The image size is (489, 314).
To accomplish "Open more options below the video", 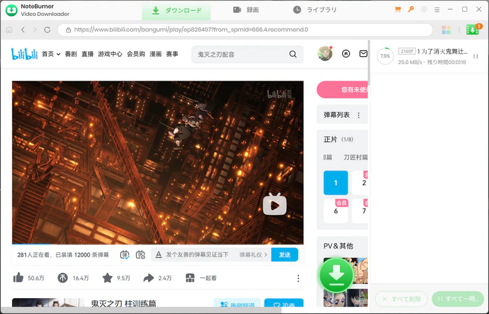I will [x=298, y=278].
